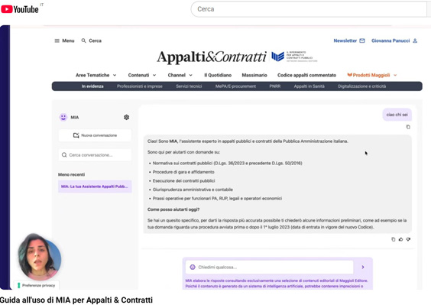Give thumbs up to MIA's response

tap(400, 239)
